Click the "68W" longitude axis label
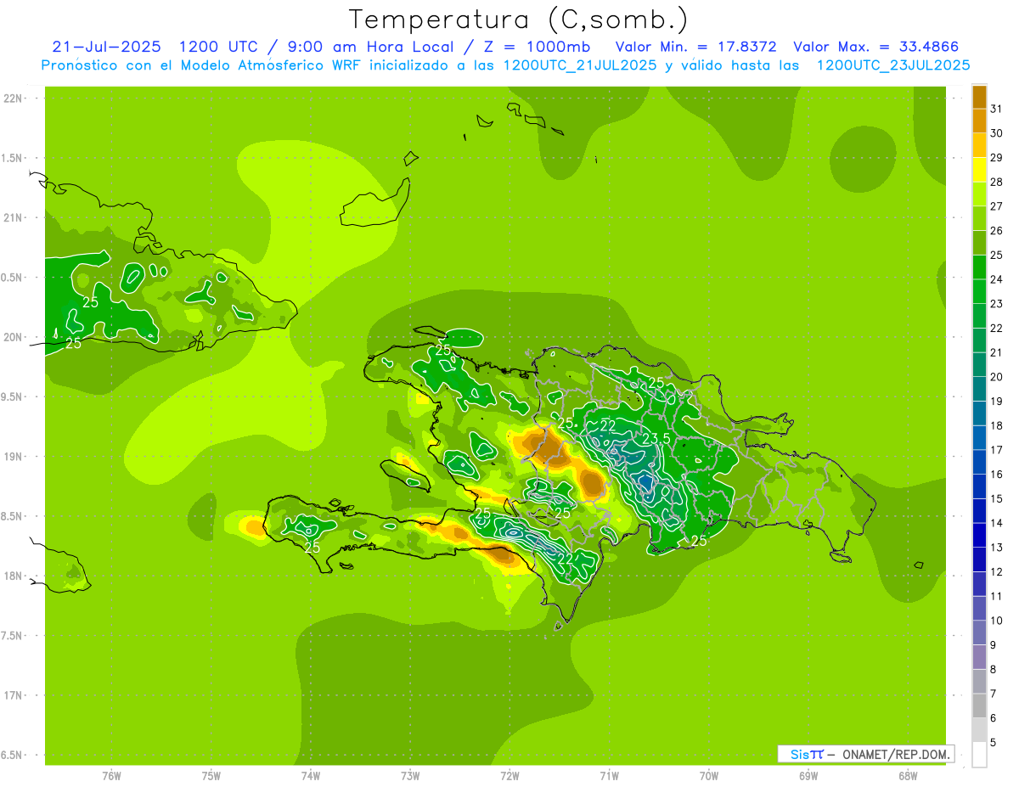Image resolution: width=1019 pixels, height=787 pixels. pyautogui.click(x=907, y=776)
